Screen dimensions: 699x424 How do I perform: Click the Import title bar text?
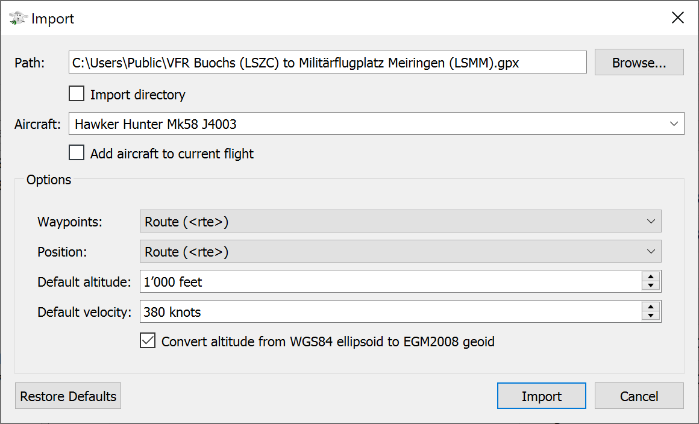pyautogui.click(x=53, y=19)
